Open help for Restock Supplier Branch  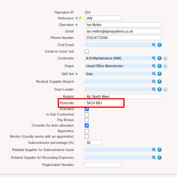click(159, 82)
